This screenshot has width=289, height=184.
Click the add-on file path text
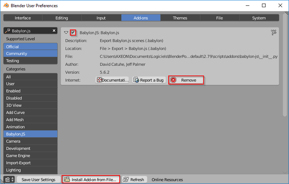(188, 57)
